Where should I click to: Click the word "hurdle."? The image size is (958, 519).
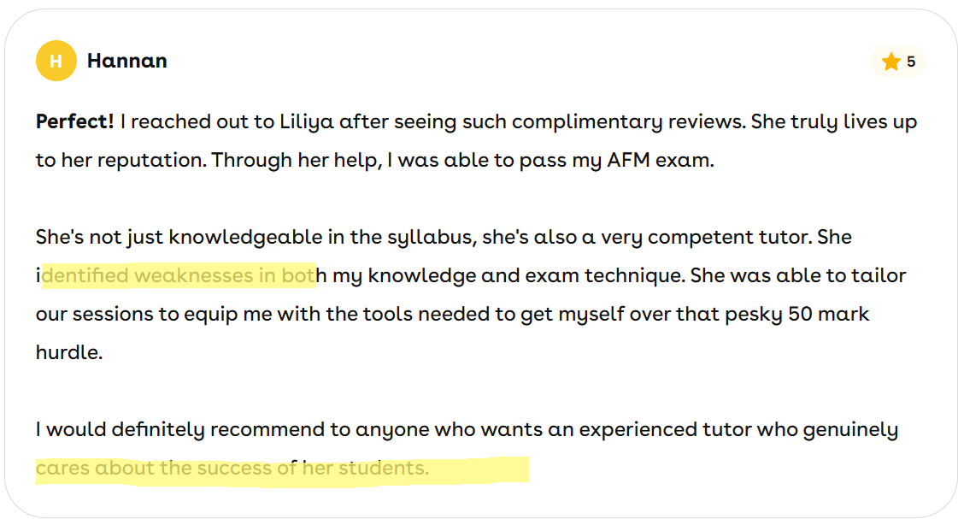pos(68,352)
